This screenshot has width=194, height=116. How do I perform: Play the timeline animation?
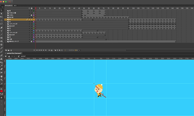[41, 50]
